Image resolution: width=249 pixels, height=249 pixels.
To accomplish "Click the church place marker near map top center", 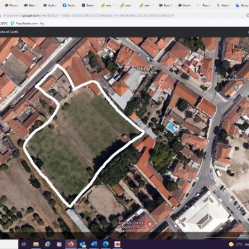I will (x=148, y=59).
